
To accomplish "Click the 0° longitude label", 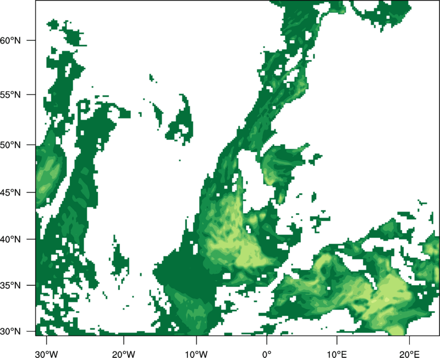I will tap(267, 354).
